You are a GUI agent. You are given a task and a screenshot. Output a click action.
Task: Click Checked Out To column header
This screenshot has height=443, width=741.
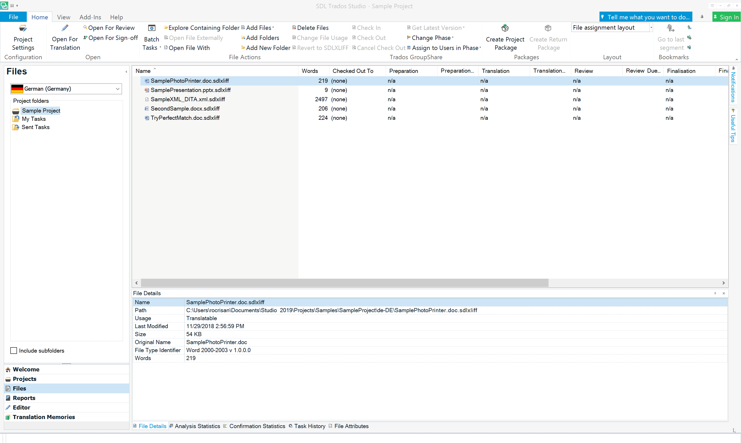pyautogui.click(x=357, y=71)
